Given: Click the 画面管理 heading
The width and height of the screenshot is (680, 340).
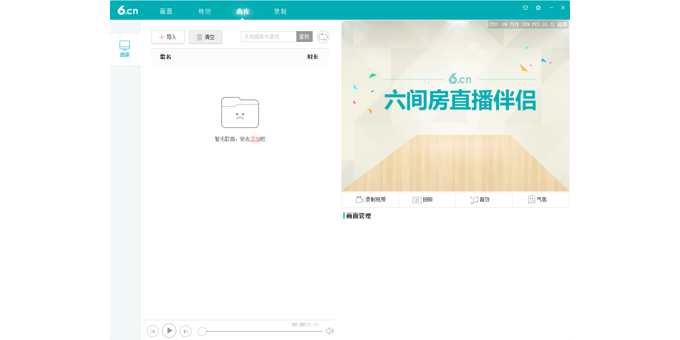Looking at the screenshot, I should (358, 216).
